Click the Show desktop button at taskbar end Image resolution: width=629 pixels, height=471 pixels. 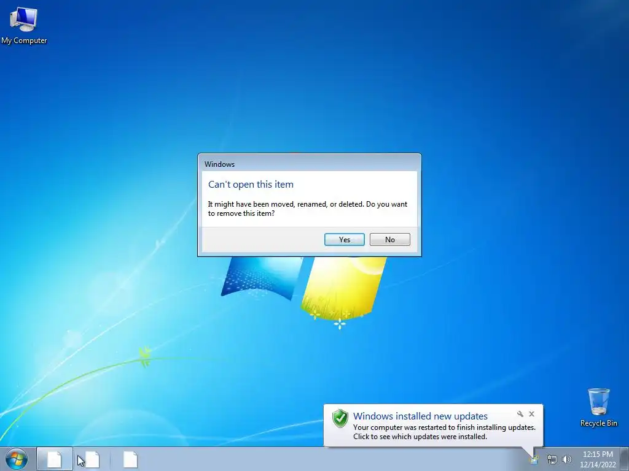click(625, 459)
